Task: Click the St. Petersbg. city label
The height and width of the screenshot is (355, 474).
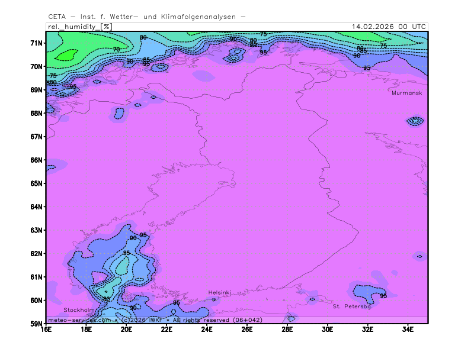Action: [x=352, y=306]
